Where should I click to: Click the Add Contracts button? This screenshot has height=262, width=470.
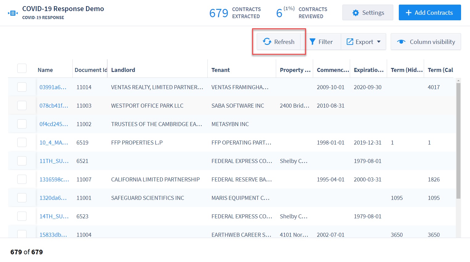point(430,13)
